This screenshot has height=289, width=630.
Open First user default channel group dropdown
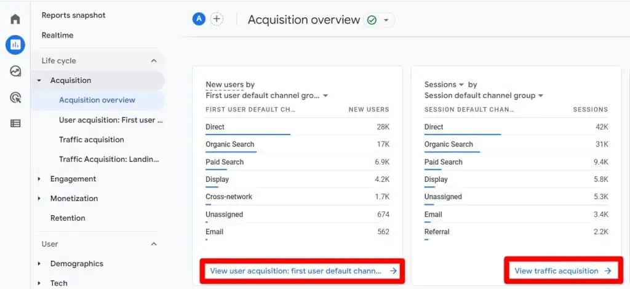click(267, 95)
